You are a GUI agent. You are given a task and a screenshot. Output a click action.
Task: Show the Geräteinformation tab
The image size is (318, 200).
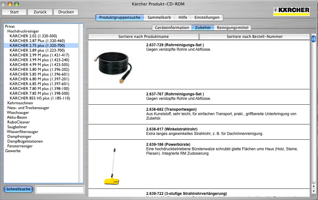point(172,27)
